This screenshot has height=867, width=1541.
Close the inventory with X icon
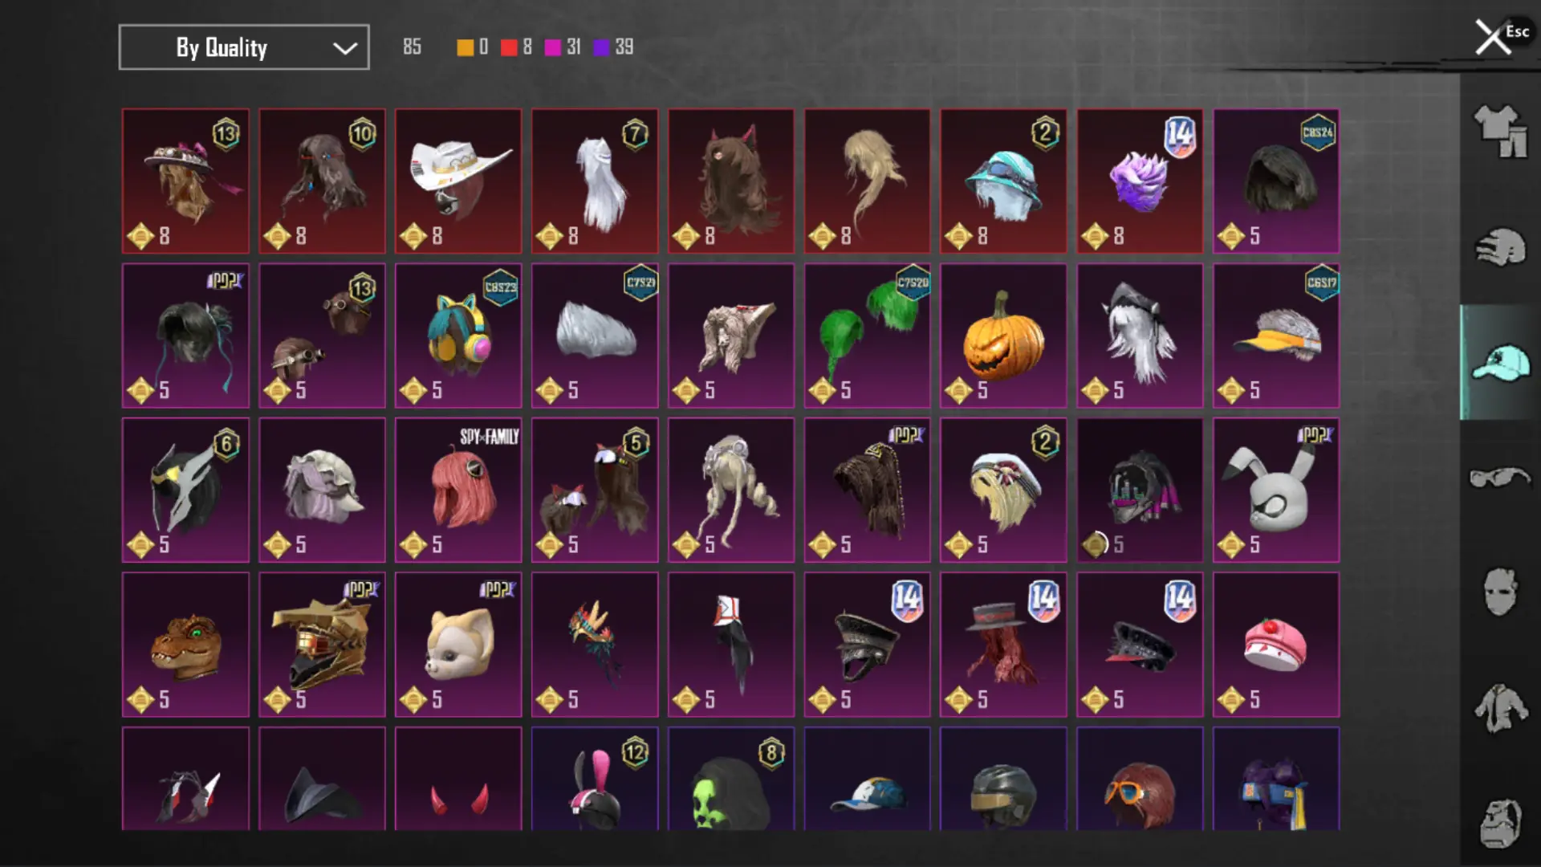point(1493,37)
